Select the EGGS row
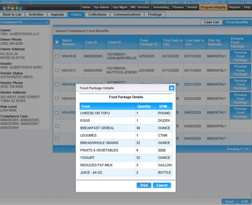Screen dimensions: 252x205 coord(126,121)
